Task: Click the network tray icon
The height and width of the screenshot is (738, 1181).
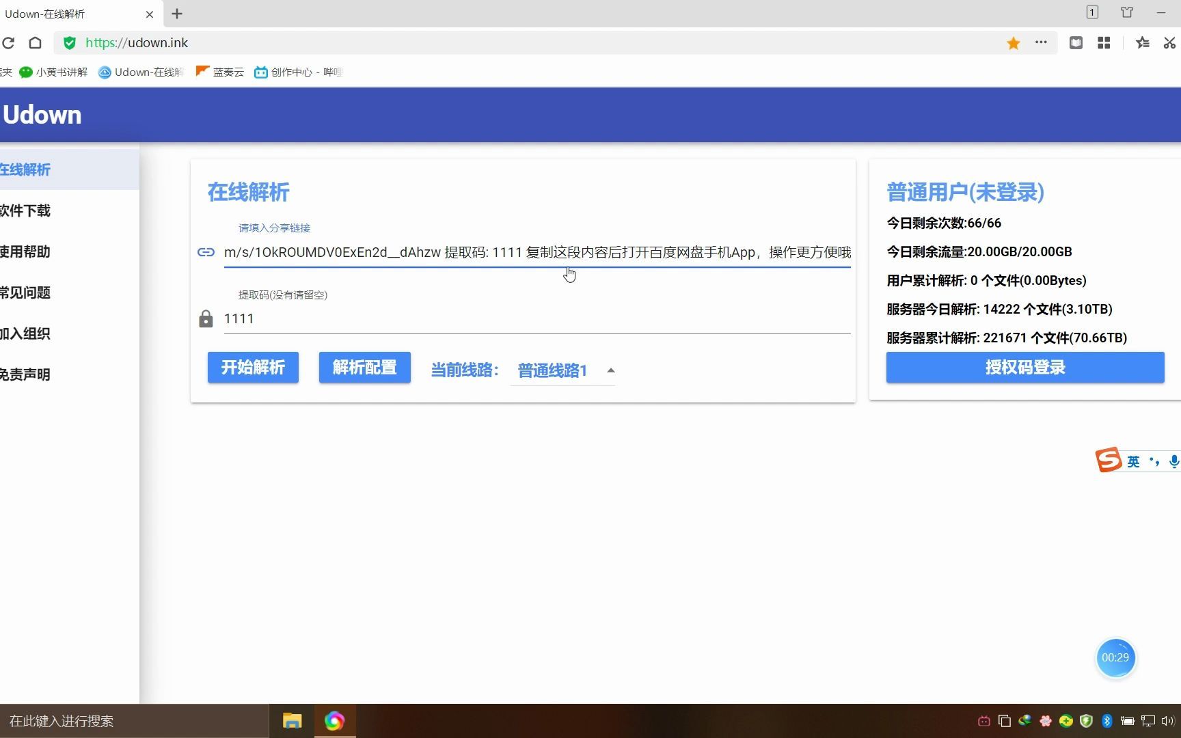Action: (1148, 721)
